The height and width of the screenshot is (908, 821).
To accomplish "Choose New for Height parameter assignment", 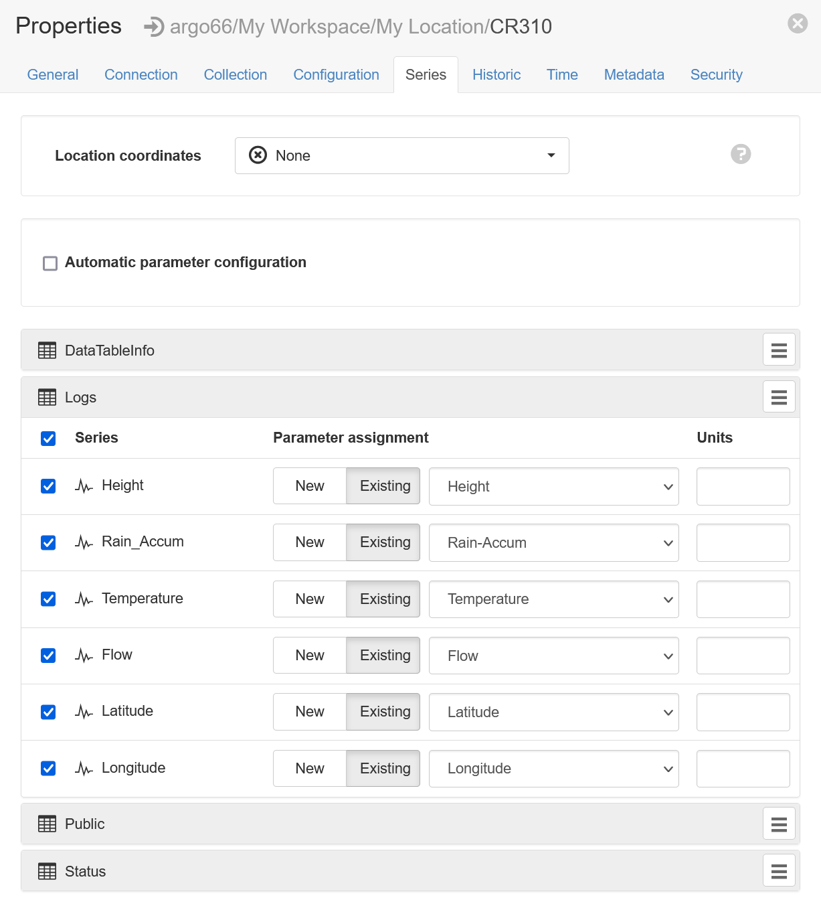I will (x=310, y=485).
